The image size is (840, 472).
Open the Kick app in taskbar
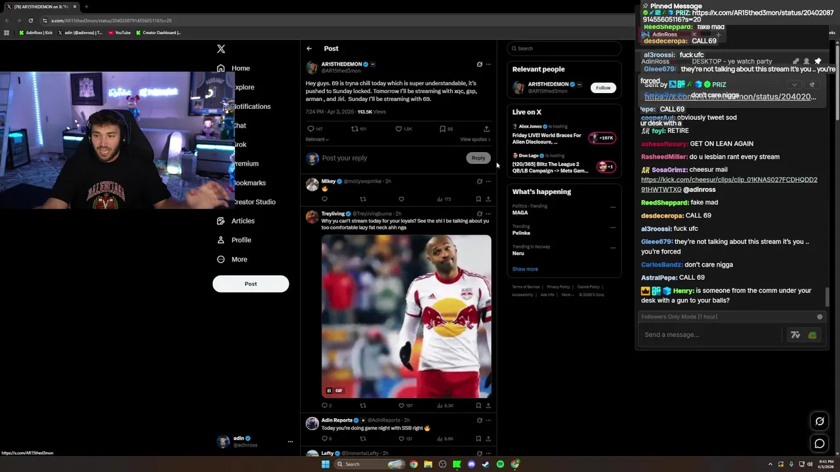[457, 464]
